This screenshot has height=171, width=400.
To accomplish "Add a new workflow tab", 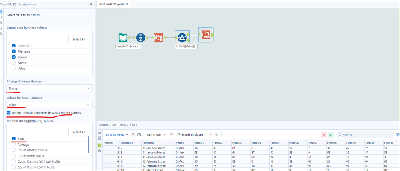I will [135, 4].
